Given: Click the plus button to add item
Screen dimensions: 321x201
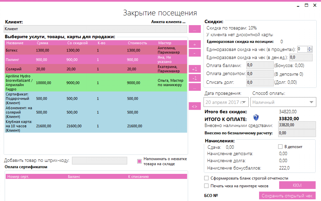Looking at the screenshot, I should (195, 45).
